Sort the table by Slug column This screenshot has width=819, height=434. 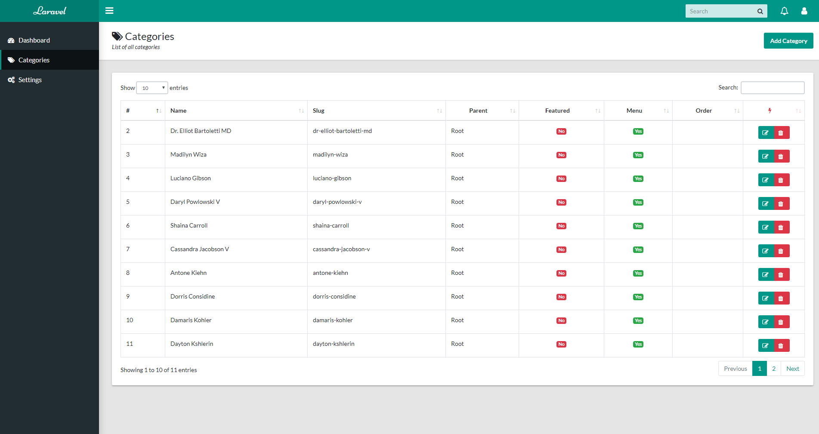point(318,111)
